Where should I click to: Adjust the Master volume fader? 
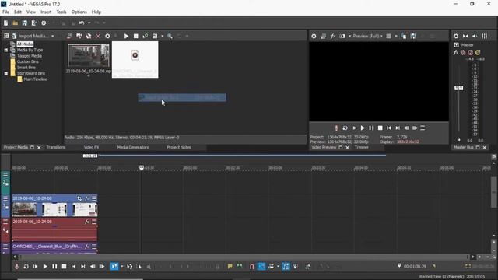coord(458,88)
